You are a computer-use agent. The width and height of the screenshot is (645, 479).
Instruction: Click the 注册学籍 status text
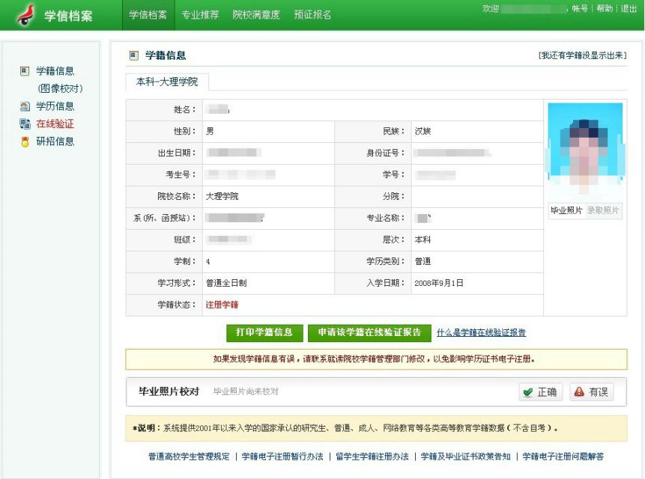[x=222, y=305]
